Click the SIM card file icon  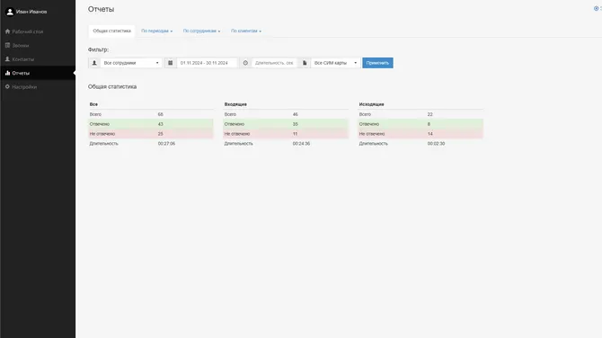coord(305,63)
